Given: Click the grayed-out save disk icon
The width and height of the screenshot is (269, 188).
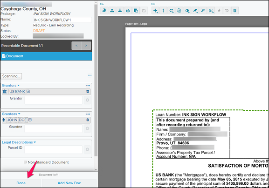Looking at the screenshot, I should coord(144,11).
